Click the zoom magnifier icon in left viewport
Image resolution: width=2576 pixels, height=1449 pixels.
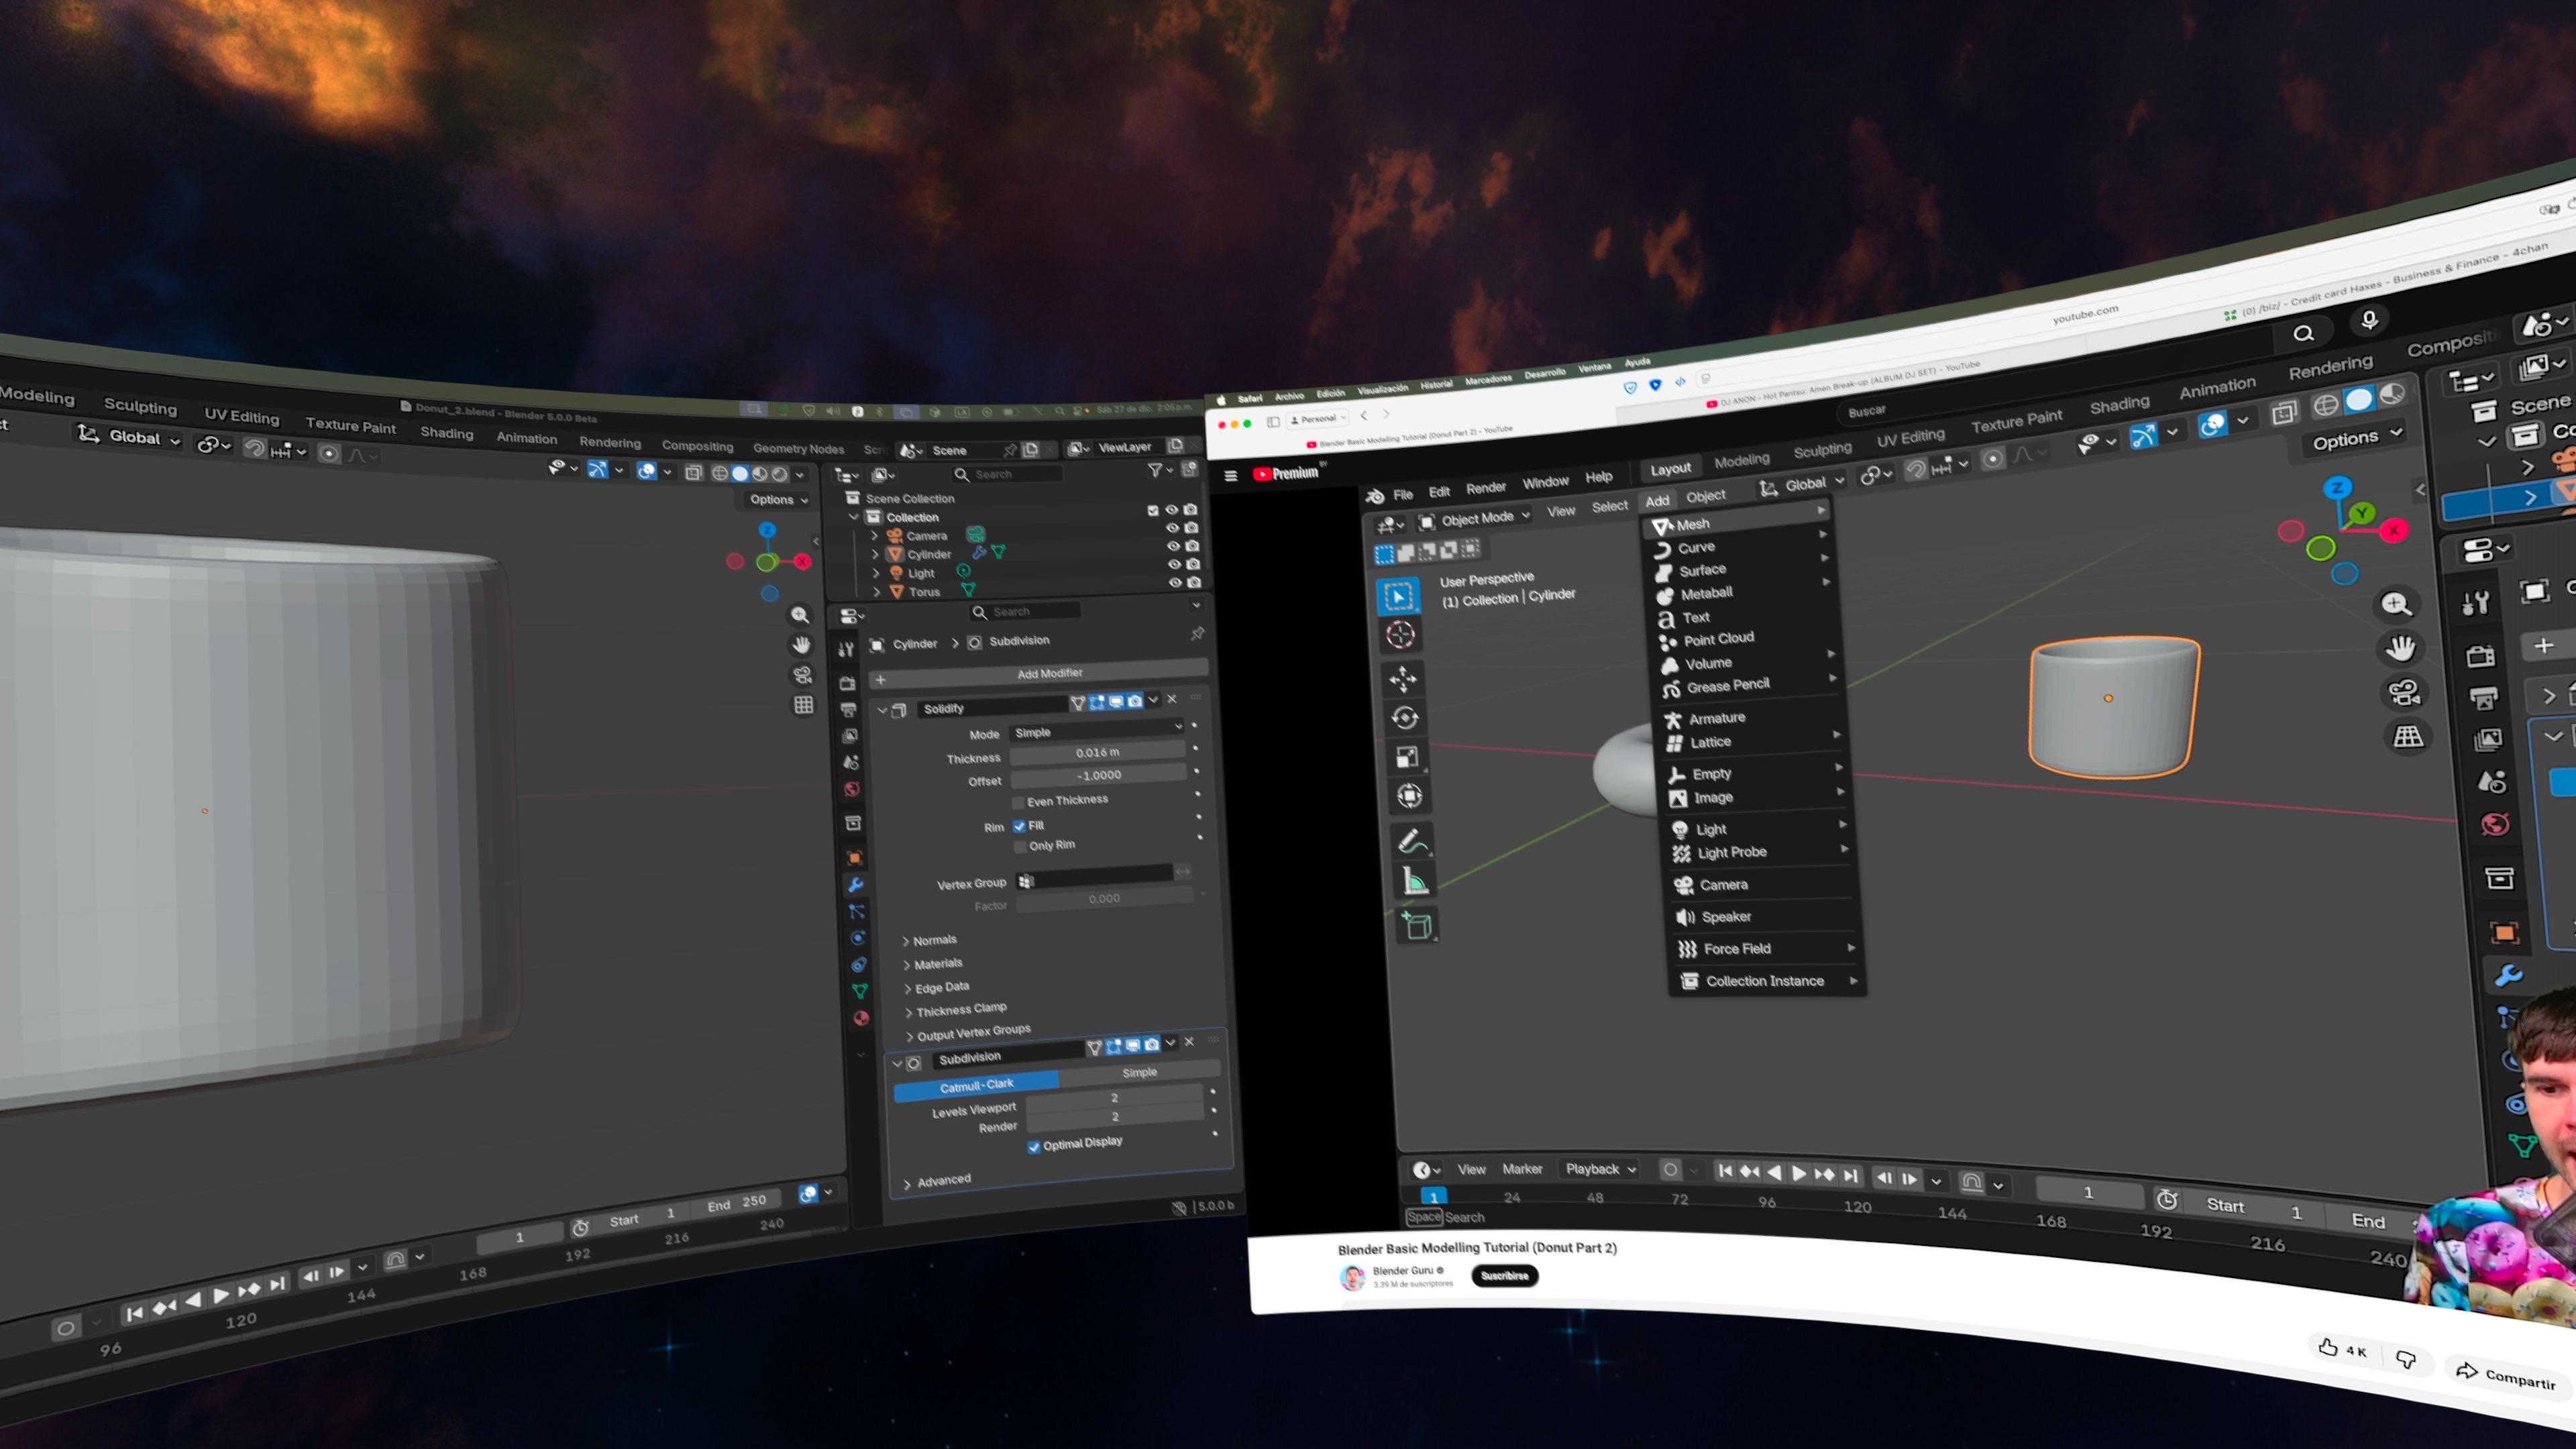(800, 615)
